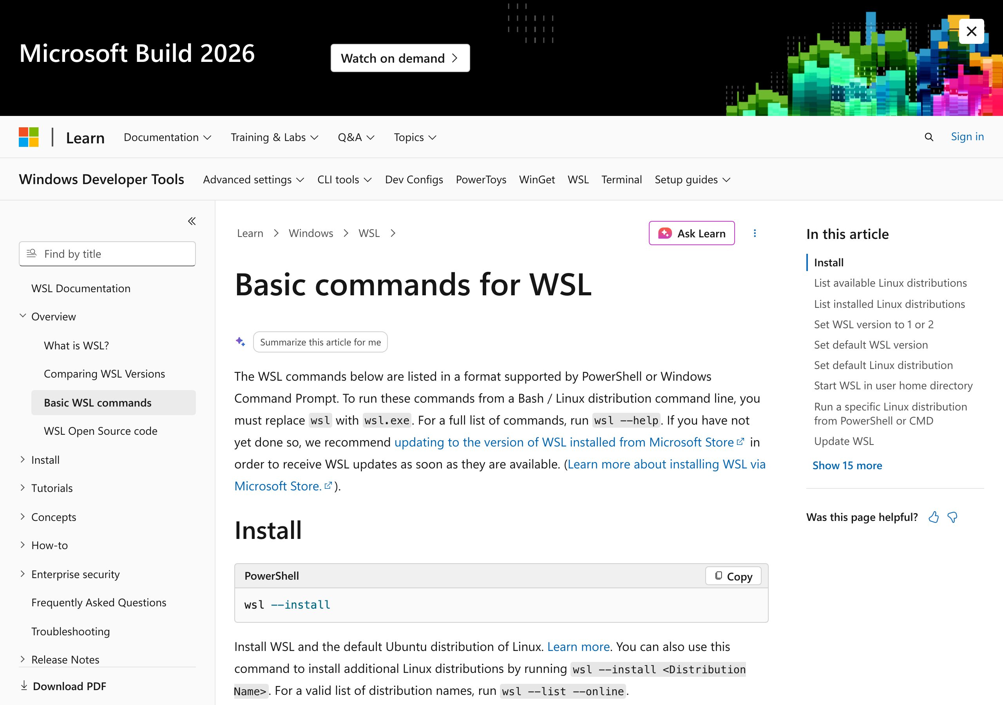Jump to Install in this article
The image size is (1003, 705).
(x=829, y=262)
